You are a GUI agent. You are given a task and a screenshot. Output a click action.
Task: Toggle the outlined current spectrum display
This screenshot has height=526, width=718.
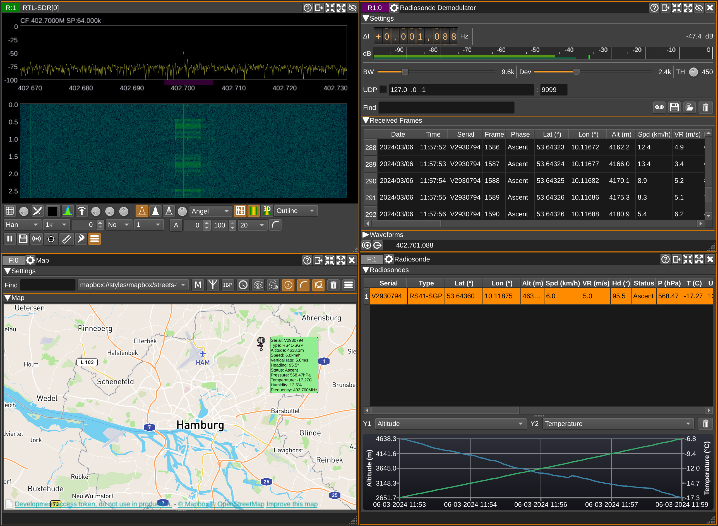142,211
